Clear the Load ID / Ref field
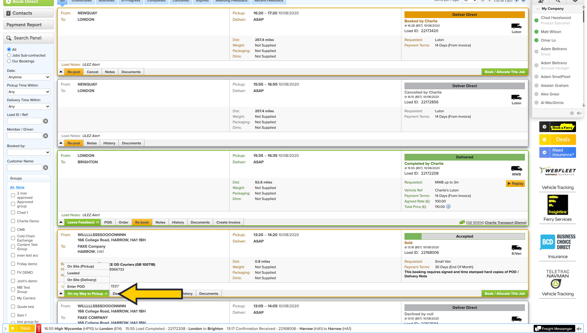The height and width of the screenshot is (333, 587). [46, 121]
